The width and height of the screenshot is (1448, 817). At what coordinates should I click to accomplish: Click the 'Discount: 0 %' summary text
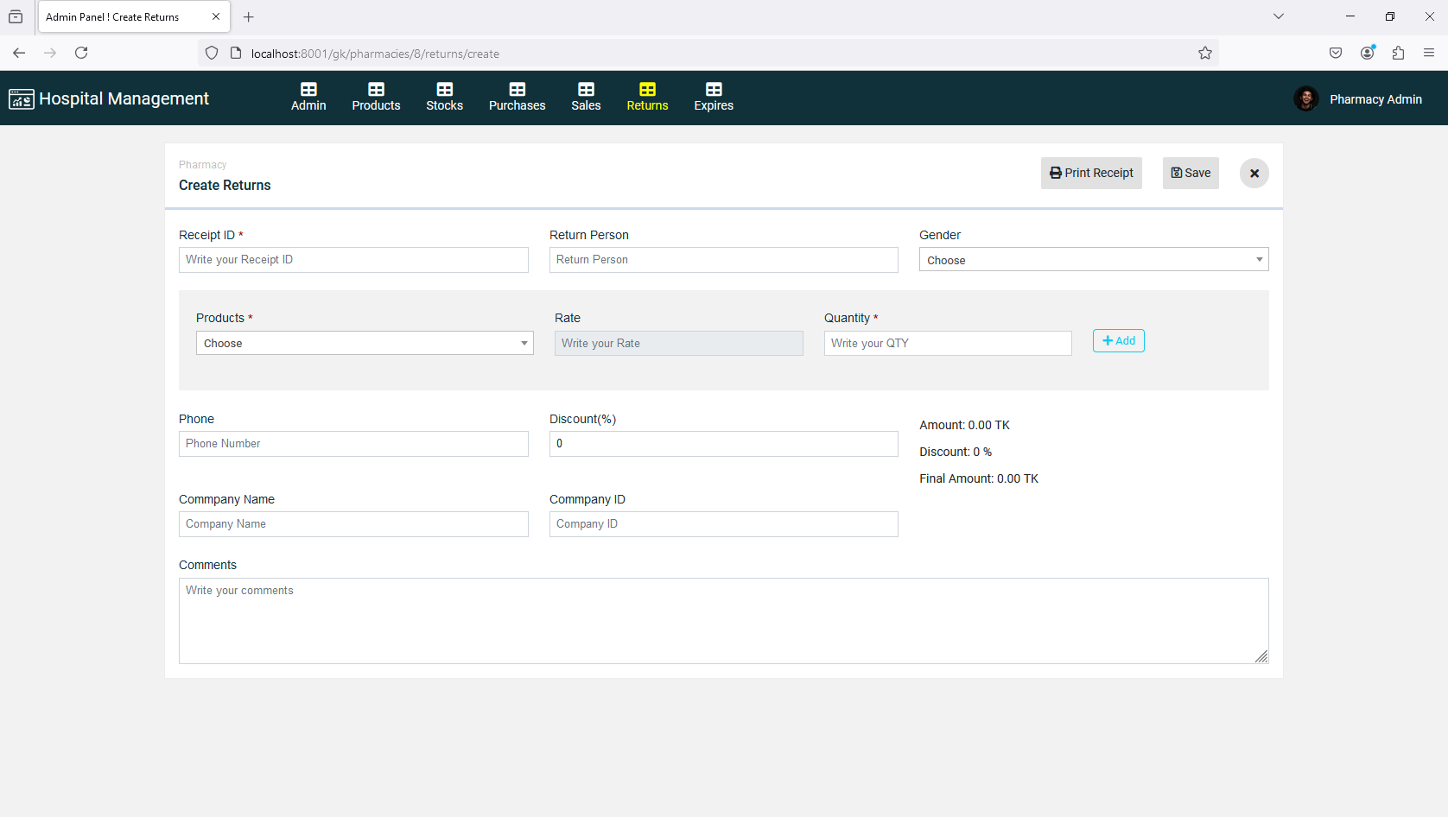coord(956,452)
